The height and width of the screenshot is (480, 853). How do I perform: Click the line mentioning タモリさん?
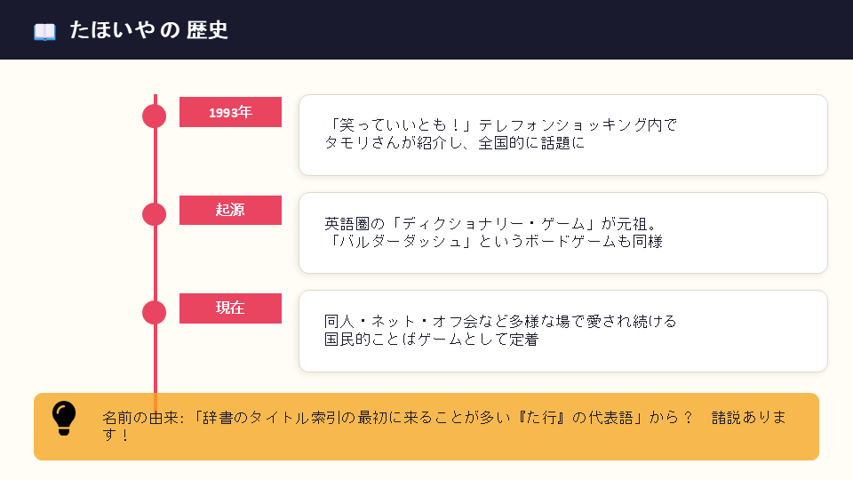pyautogui.click(x=455, y=143)
